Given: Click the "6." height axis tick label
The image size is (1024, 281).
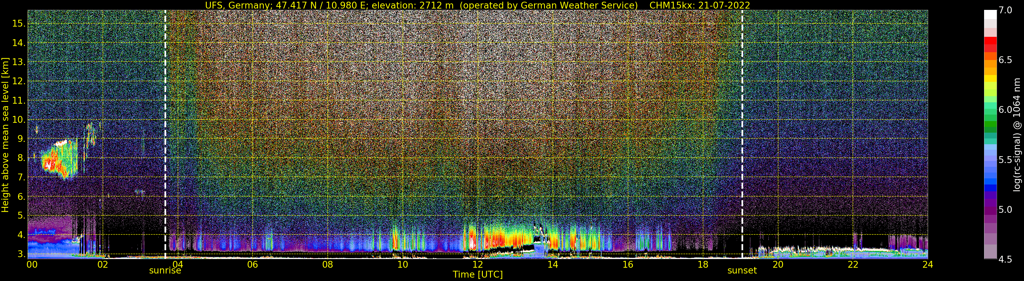Looking at the screenshot, I should [x=21, y=196].
